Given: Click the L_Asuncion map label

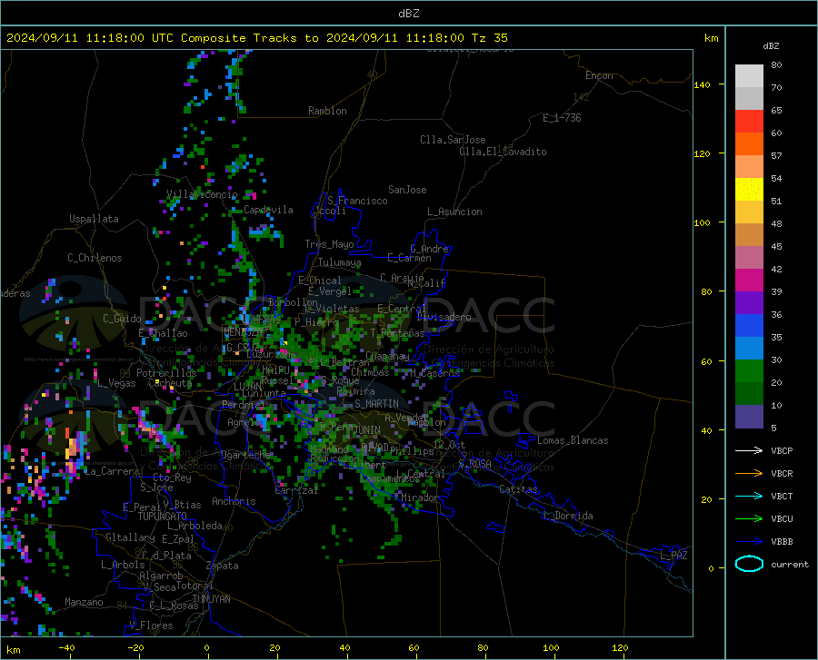Looking at the screenshot, I should pyautogui.click(x=454, y=212).
